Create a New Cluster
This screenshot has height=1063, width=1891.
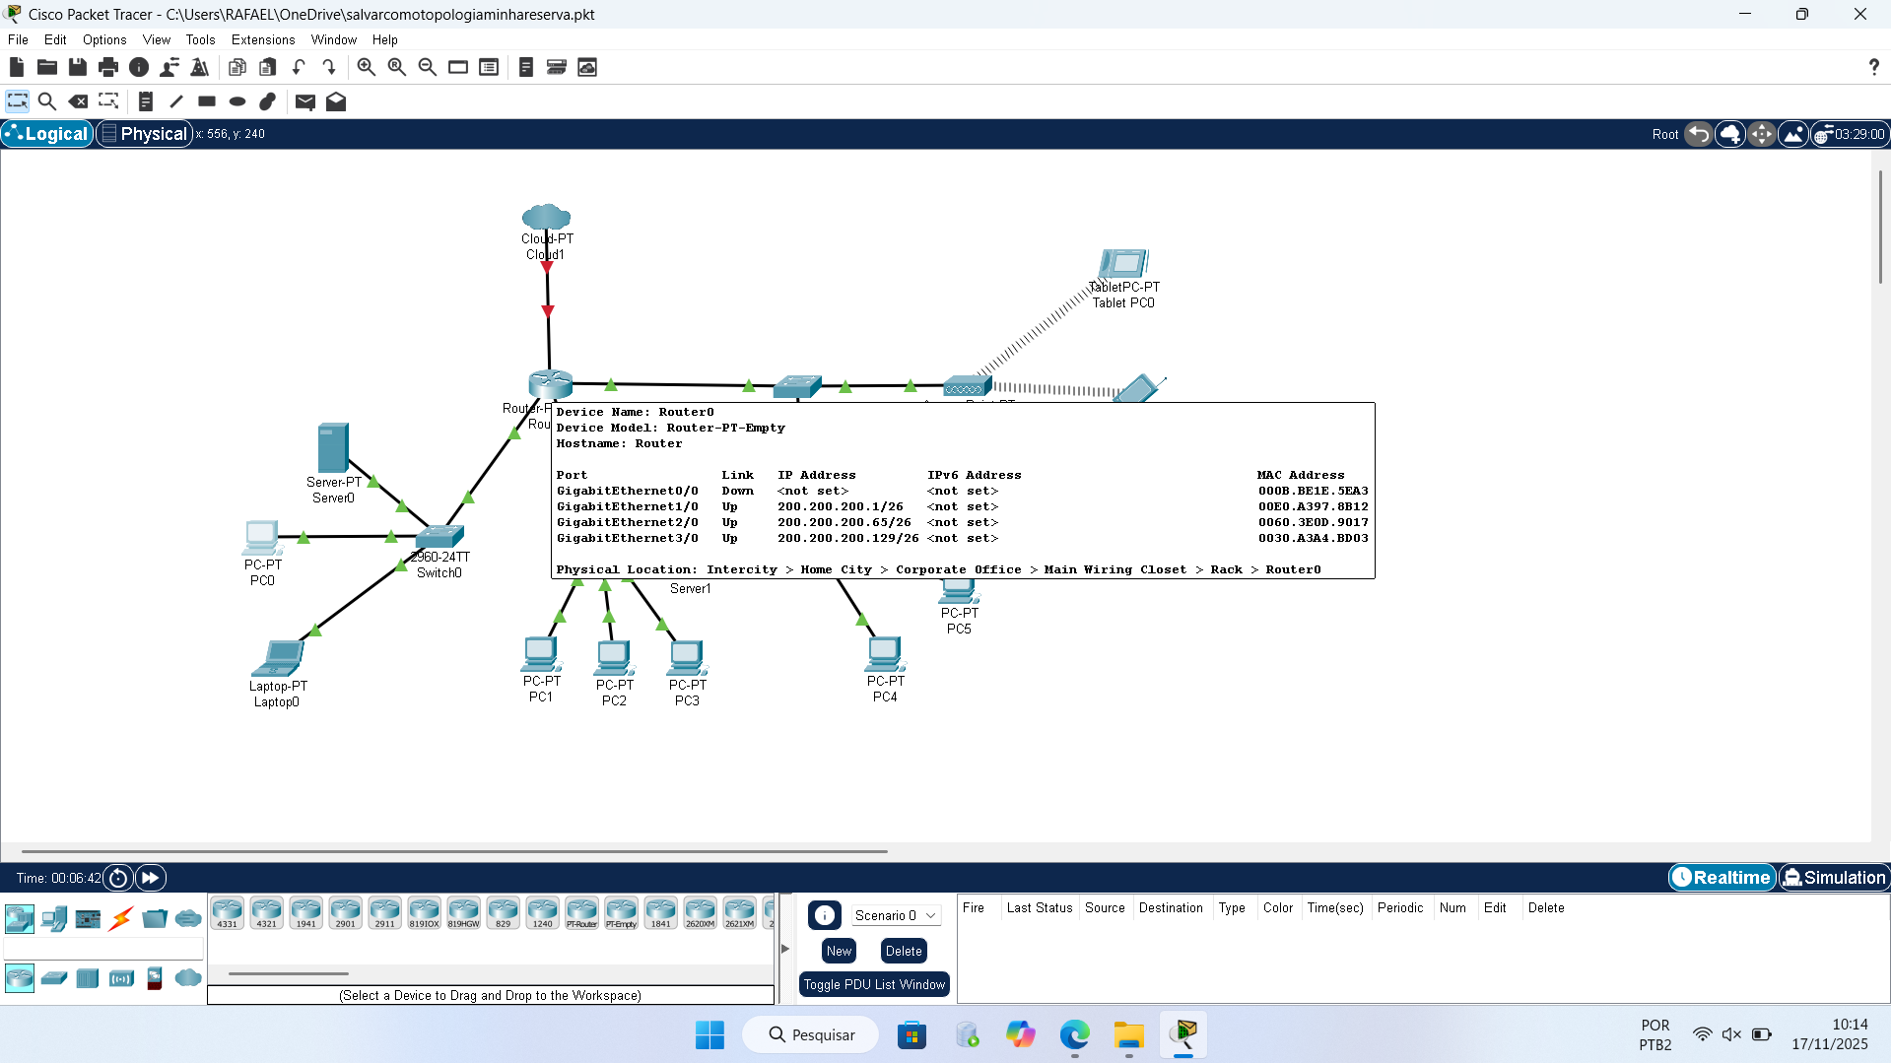click(x=1730, y=134)
